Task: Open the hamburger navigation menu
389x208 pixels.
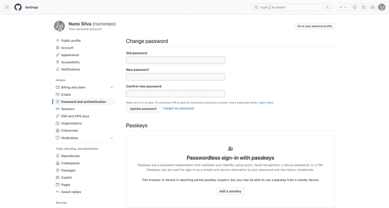Action: point(7,7)
